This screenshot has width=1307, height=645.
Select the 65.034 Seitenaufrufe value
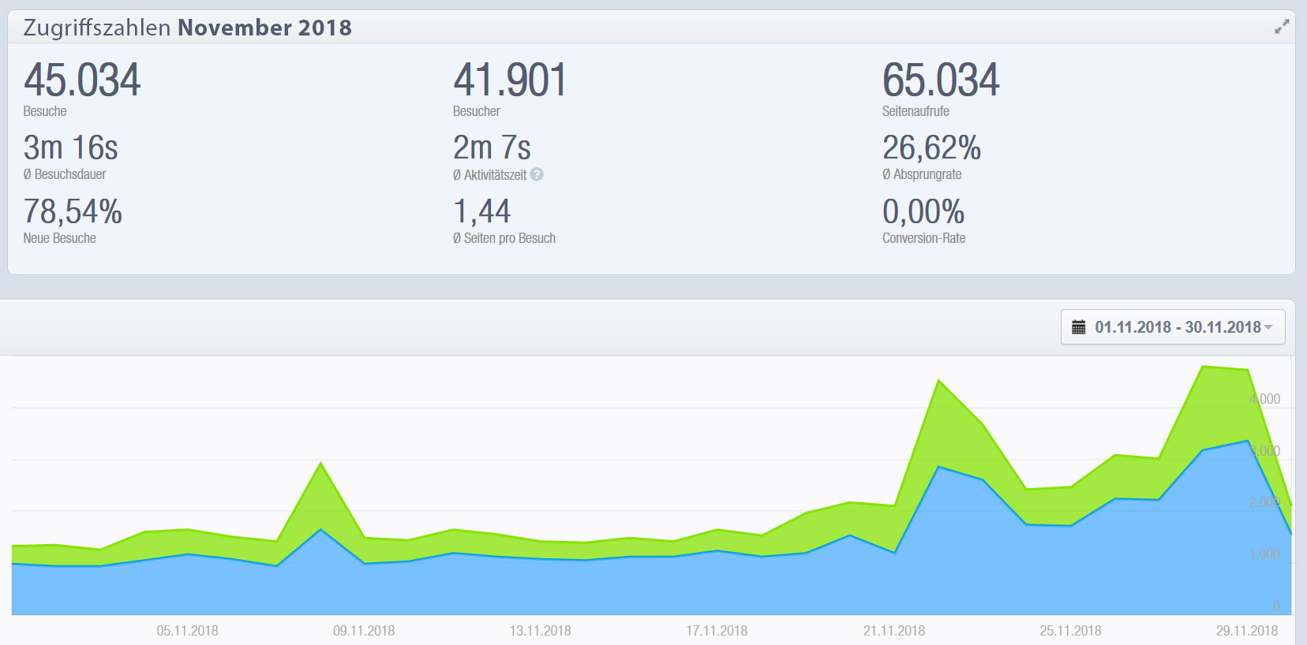click(940, 80)
